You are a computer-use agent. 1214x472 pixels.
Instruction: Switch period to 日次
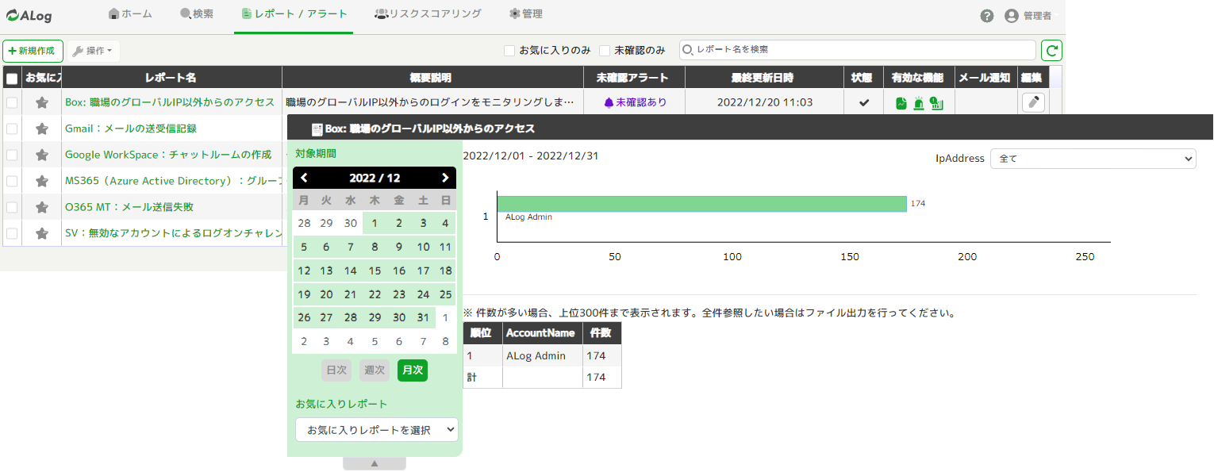(336, 370)
